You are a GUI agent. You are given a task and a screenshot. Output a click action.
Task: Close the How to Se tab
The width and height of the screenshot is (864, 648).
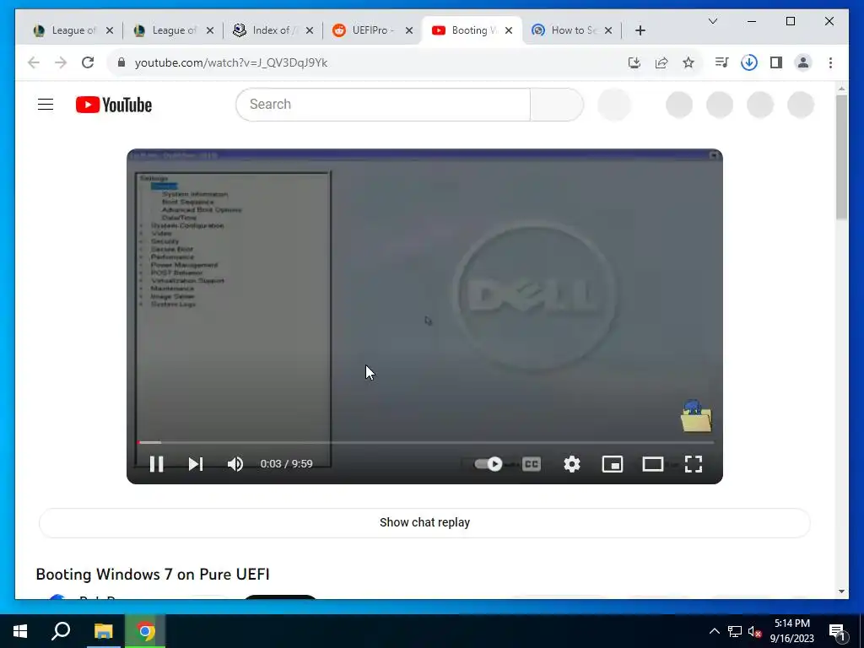pyautogui.click(x=608, y=30)
